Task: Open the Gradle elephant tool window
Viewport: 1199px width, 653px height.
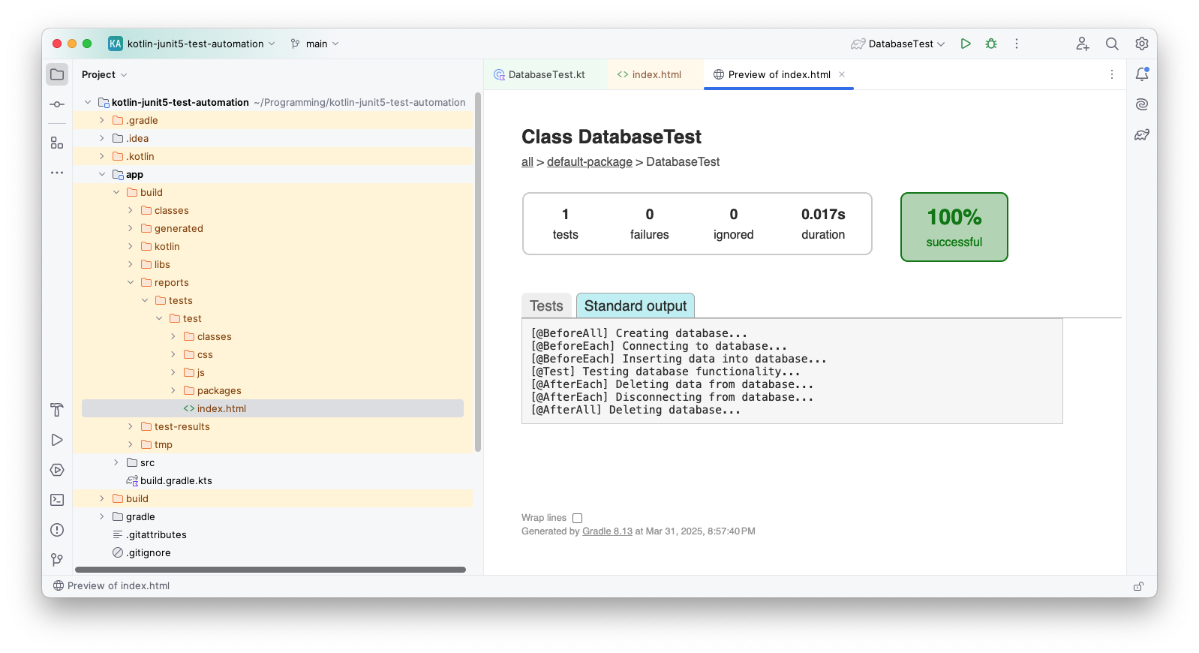Action: tap(1142, 135)
